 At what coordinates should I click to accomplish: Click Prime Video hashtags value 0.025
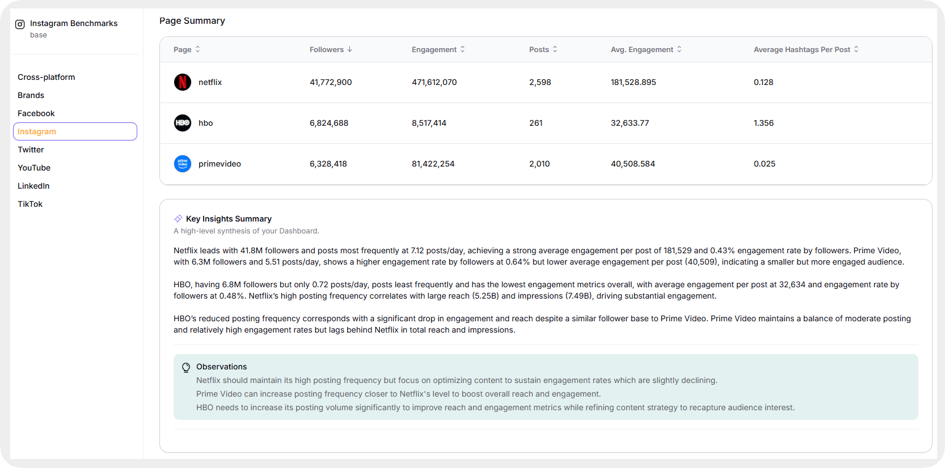[765, 164]
